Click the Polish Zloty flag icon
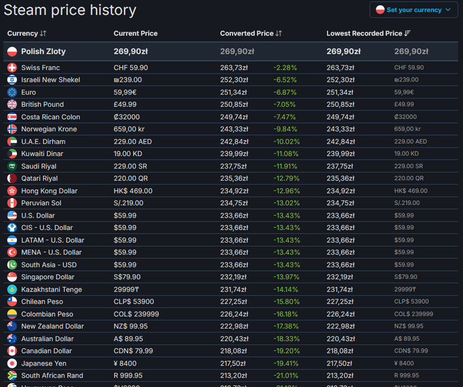Screen dimensions: 463x387 click(x=12, y=51)
